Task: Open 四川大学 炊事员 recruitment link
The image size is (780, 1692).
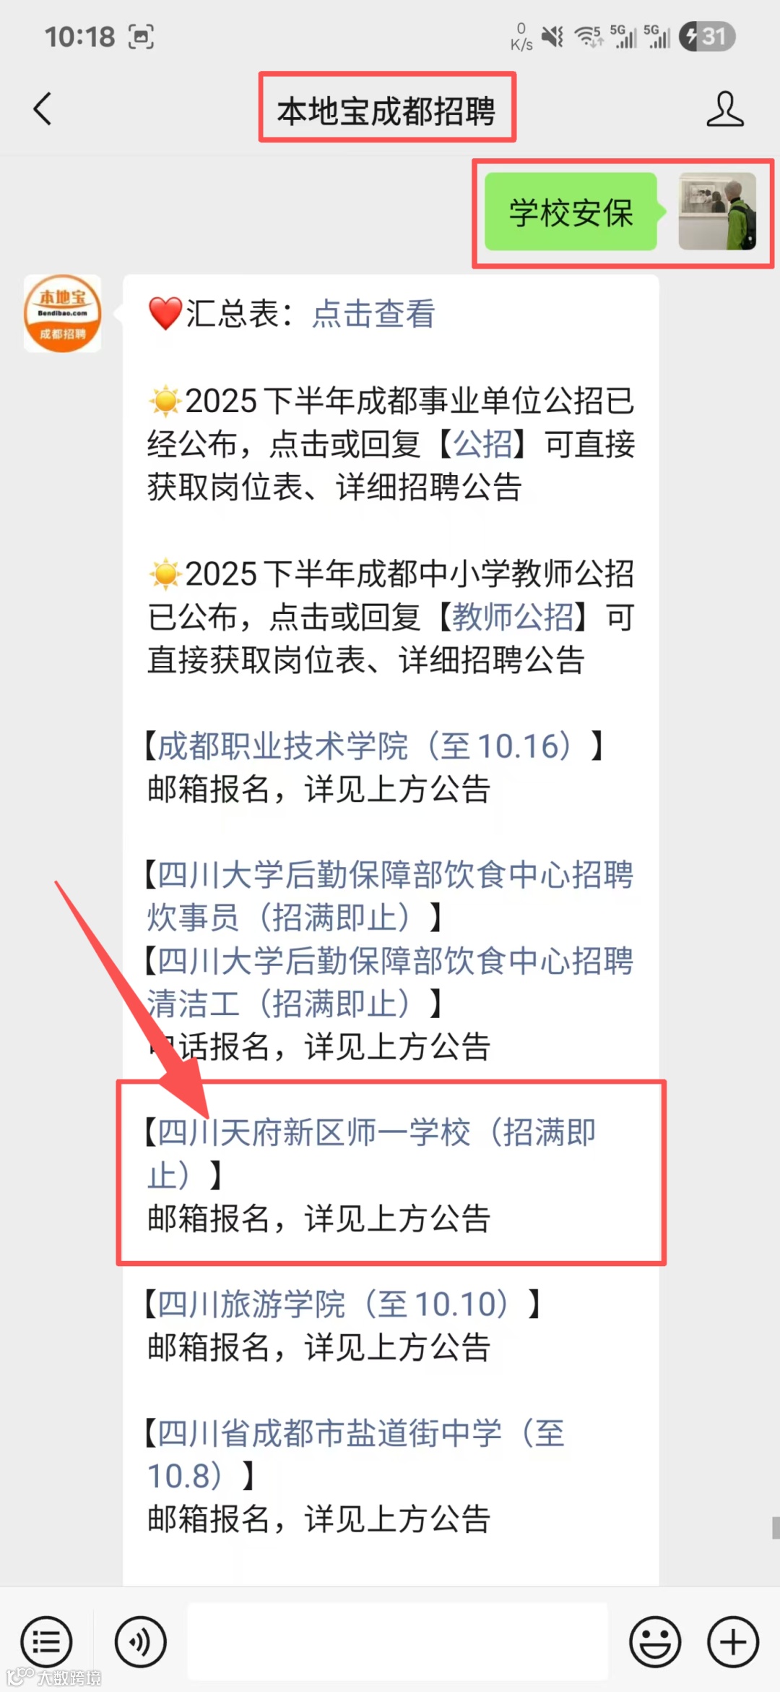Action: (390, 896)
